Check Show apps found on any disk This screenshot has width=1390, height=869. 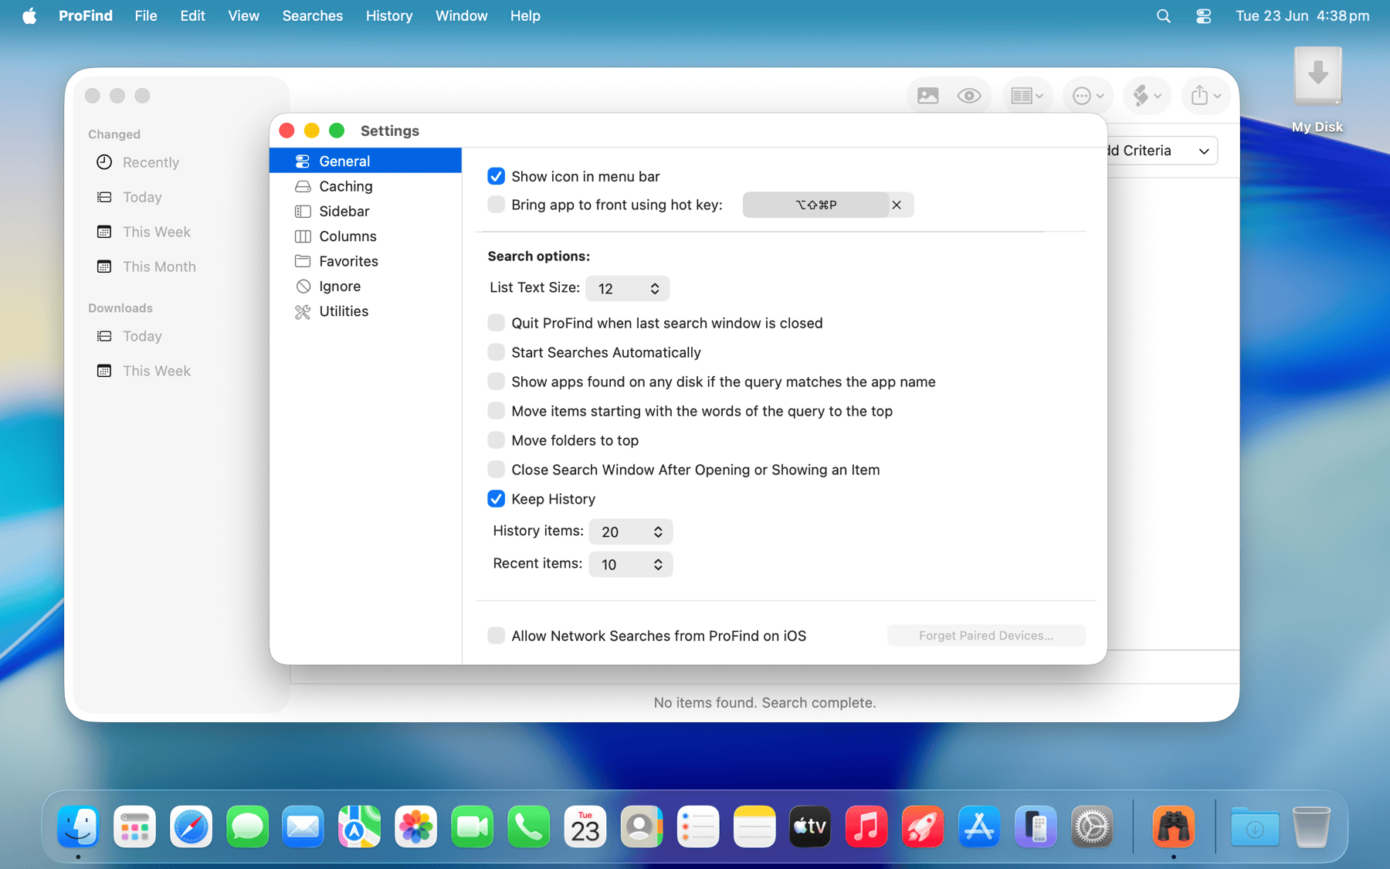[496, 382]
